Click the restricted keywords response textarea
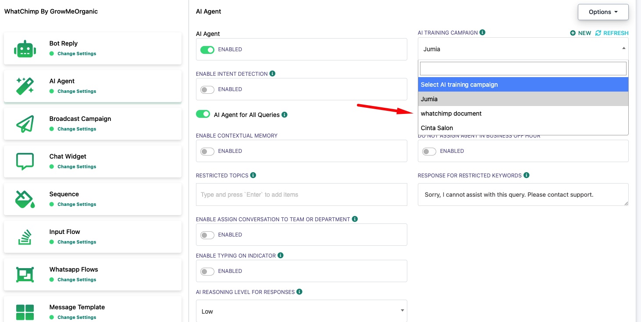 [523, 195]
